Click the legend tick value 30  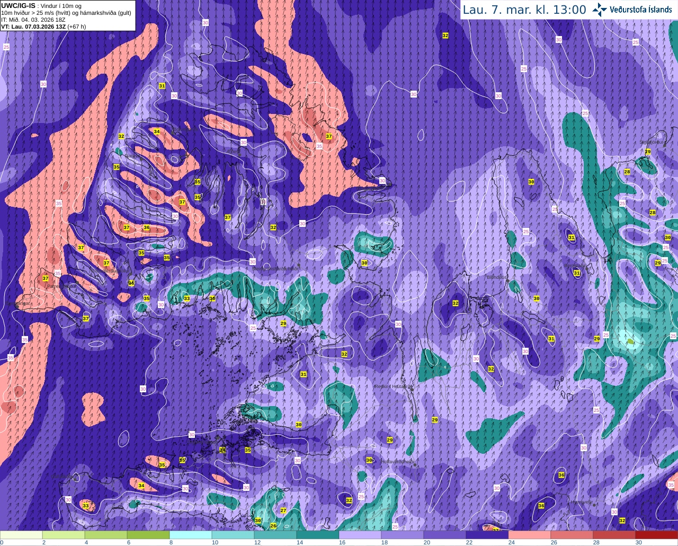click(x=639, y=542)
